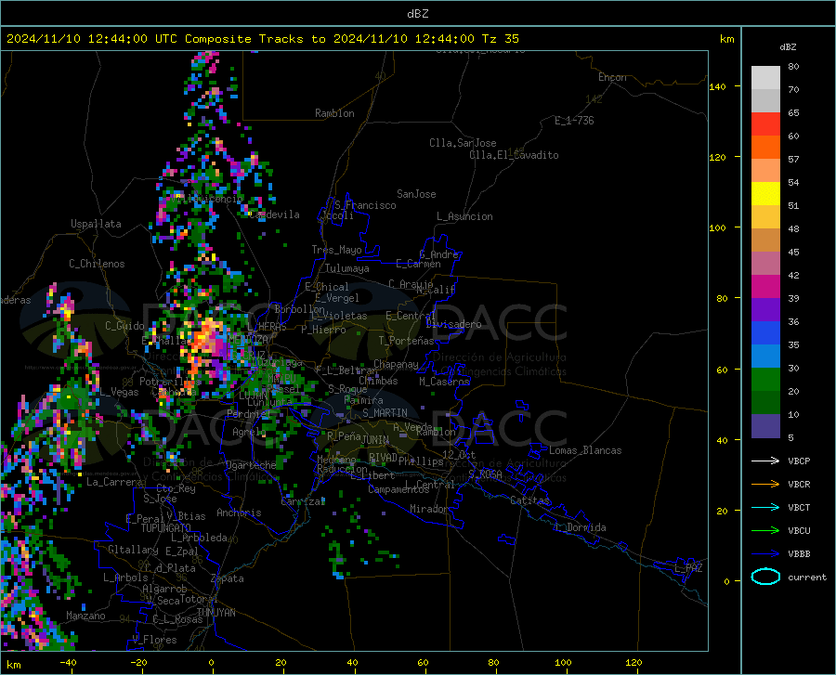836x675 pixels.
Task: Click the Gltallary place label
Action: tap(133, 550)
